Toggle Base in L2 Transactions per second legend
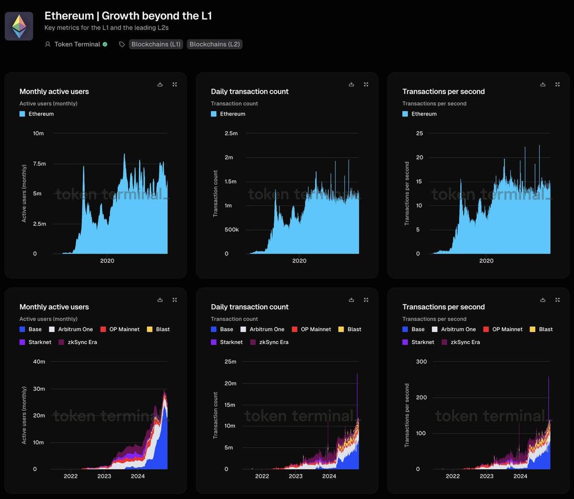The image size is (574, 499). pyautogui.click(x=413, y=329)
